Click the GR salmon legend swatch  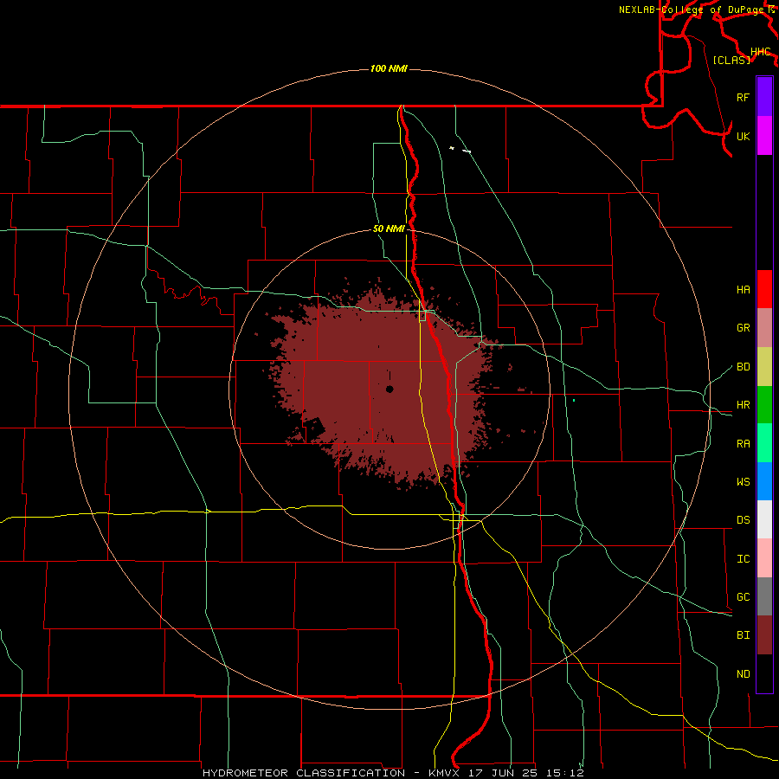click(x=764, y=328)
